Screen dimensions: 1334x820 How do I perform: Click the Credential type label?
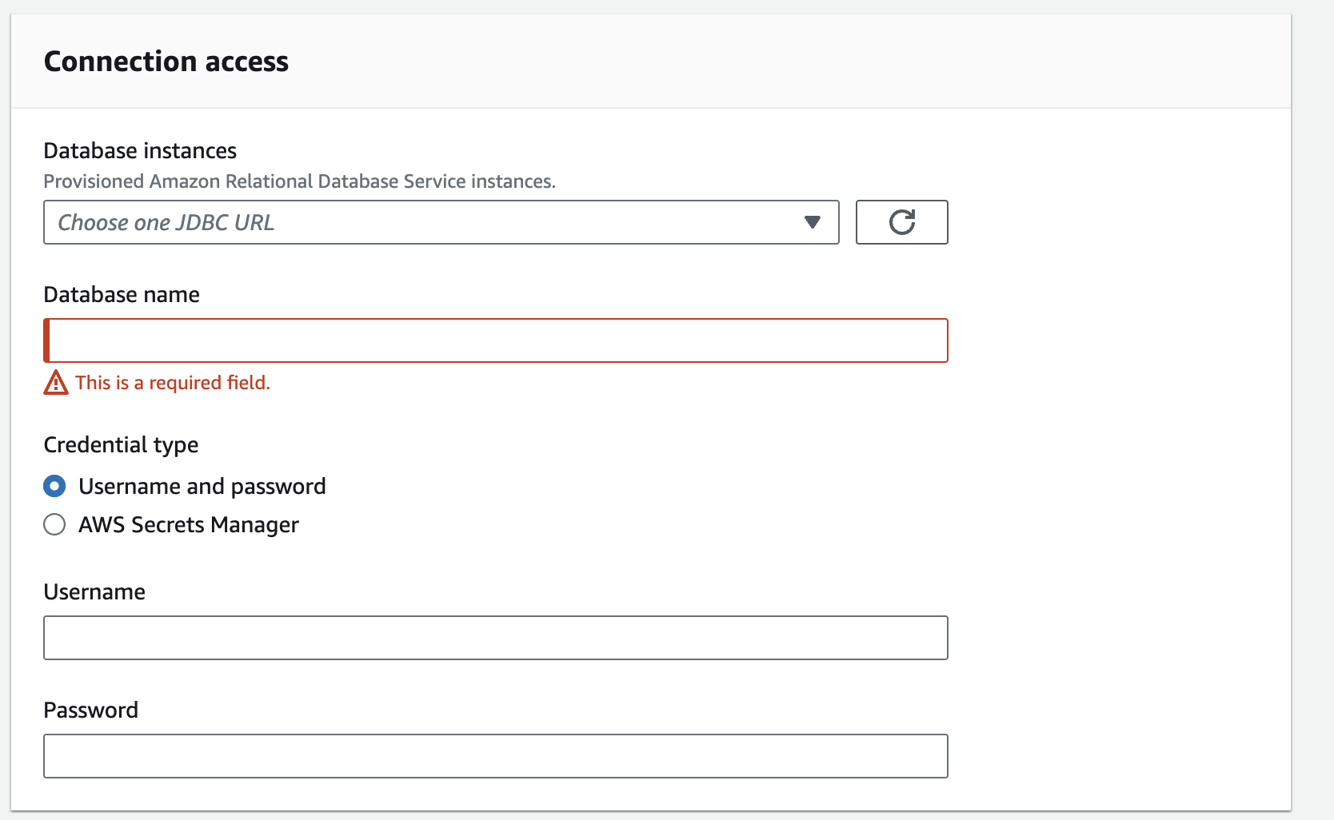121,445
